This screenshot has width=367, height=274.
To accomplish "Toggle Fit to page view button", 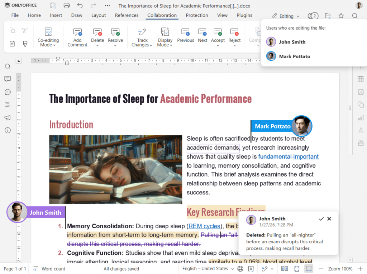I will (x=297, y=269).
